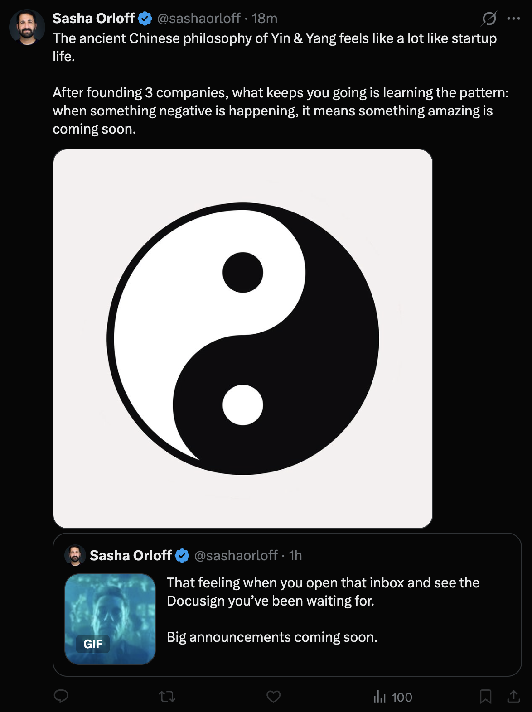Screen dimensions: 532x712
Task: Open the 18m timestamp link
Action: point(264,18)
